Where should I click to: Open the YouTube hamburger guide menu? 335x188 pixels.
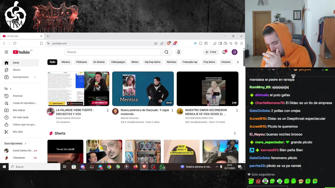[x=6, y=52]
